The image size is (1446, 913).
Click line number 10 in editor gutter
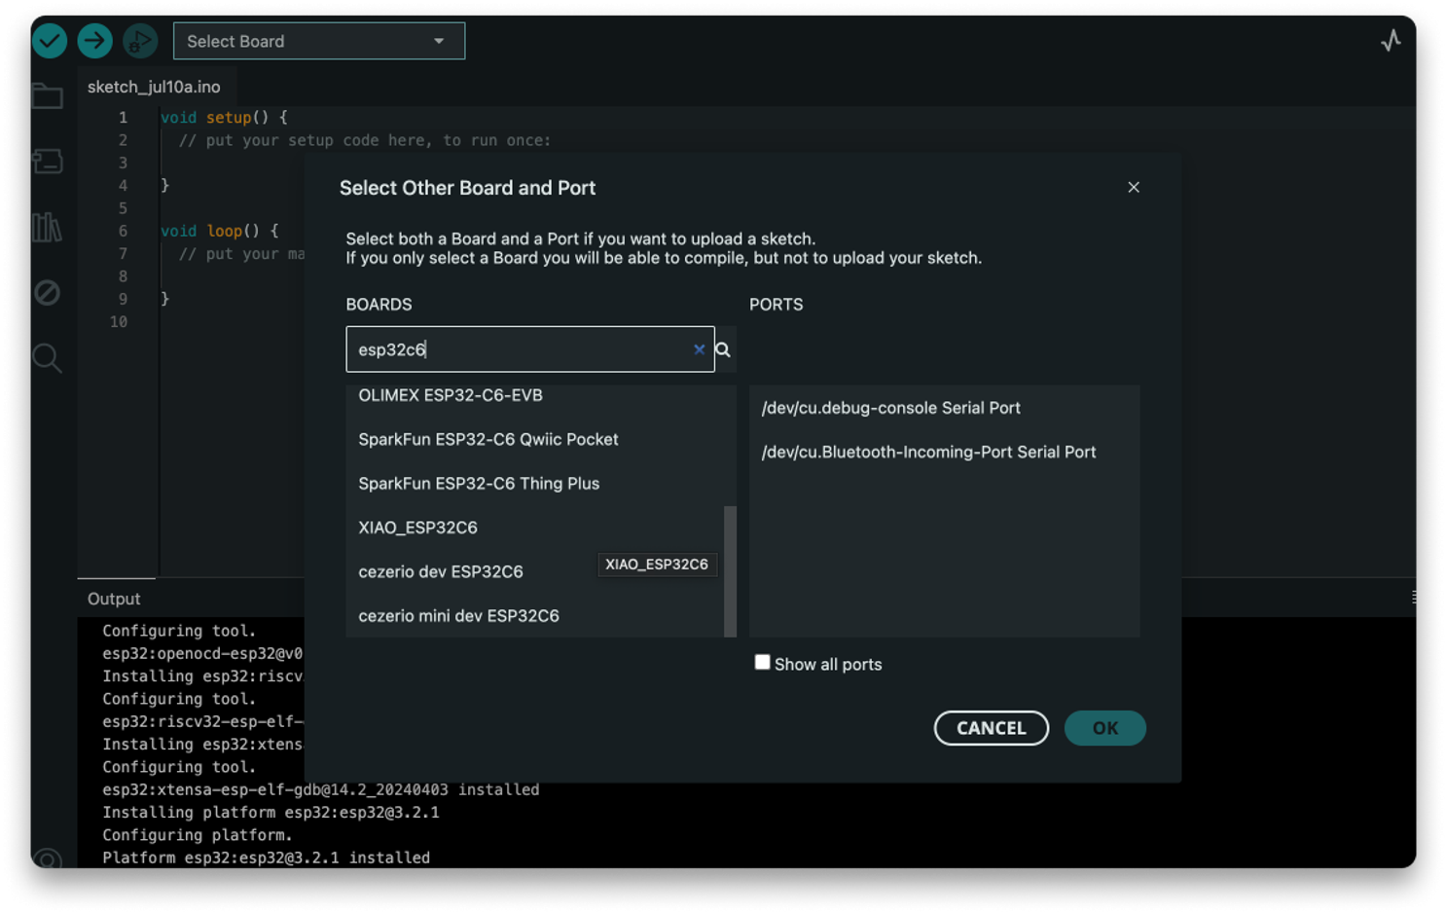pos(118,321)
